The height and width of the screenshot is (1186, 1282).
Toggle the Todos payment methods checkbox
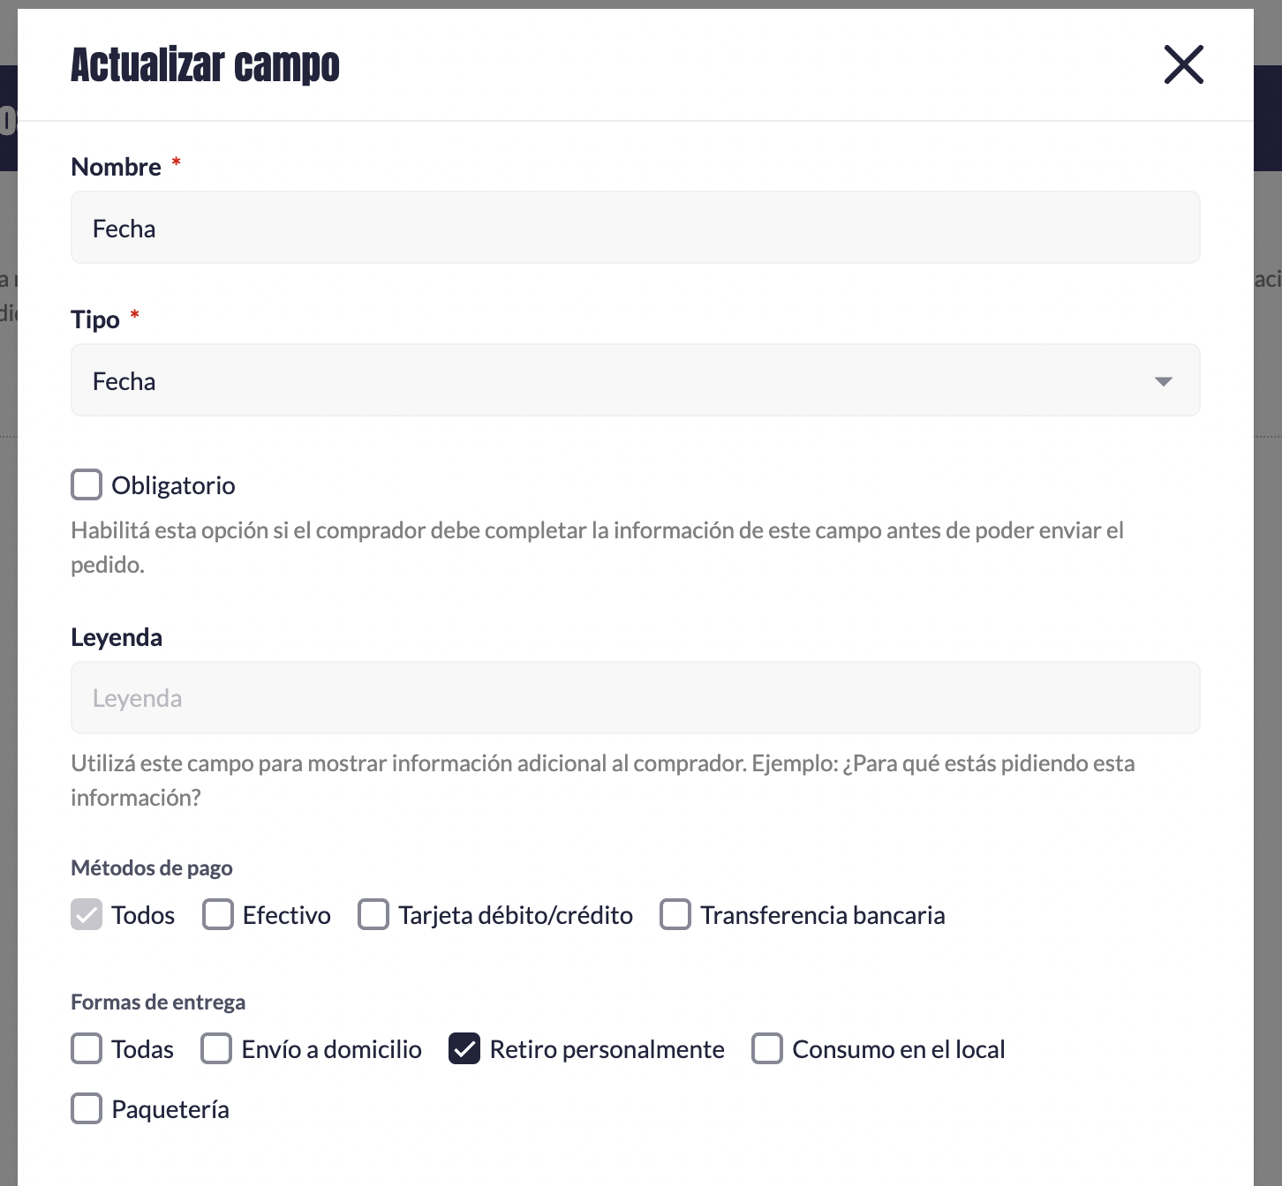click(x=87, y=914)
